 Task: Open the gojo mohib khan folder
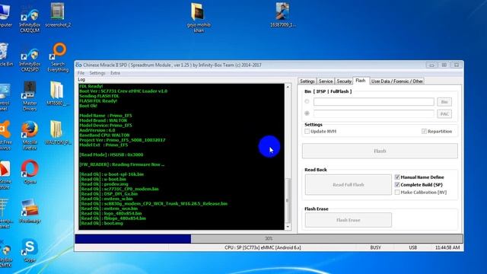point(199,18)
